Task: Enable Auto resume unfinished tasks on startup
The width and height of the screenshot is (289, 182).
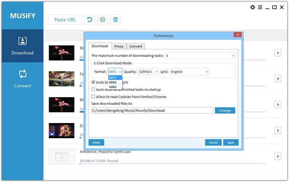Action: point(93,89)
